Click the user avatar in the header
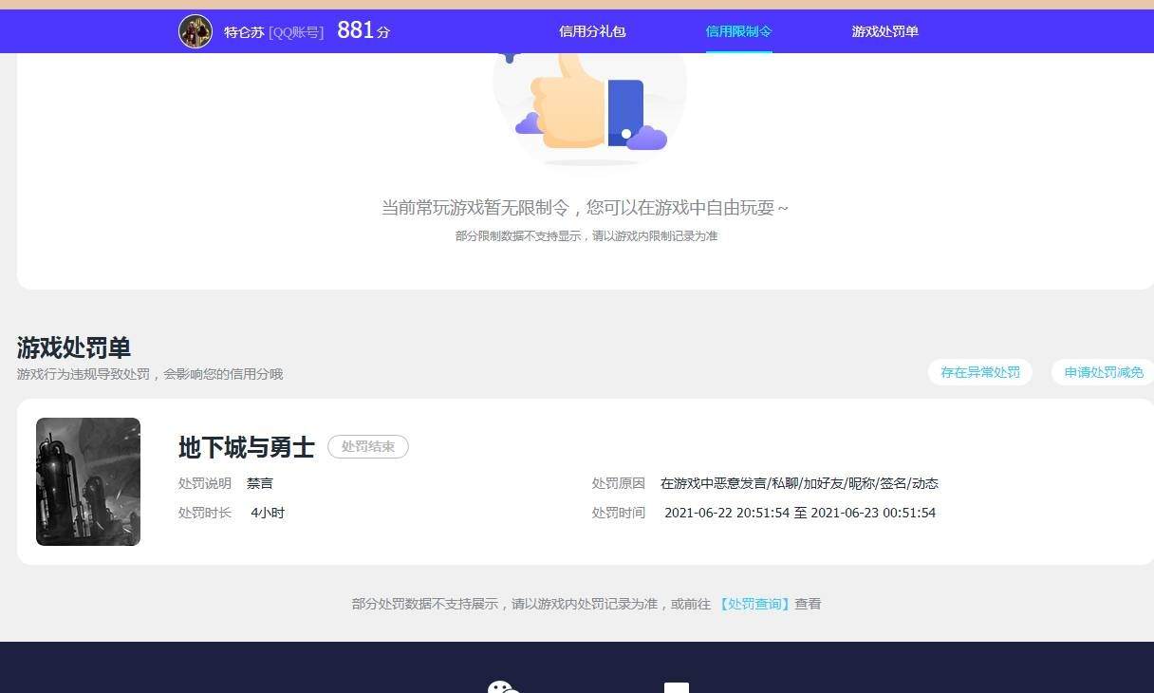Screen dimensions: 1154x693 [195, 31]
